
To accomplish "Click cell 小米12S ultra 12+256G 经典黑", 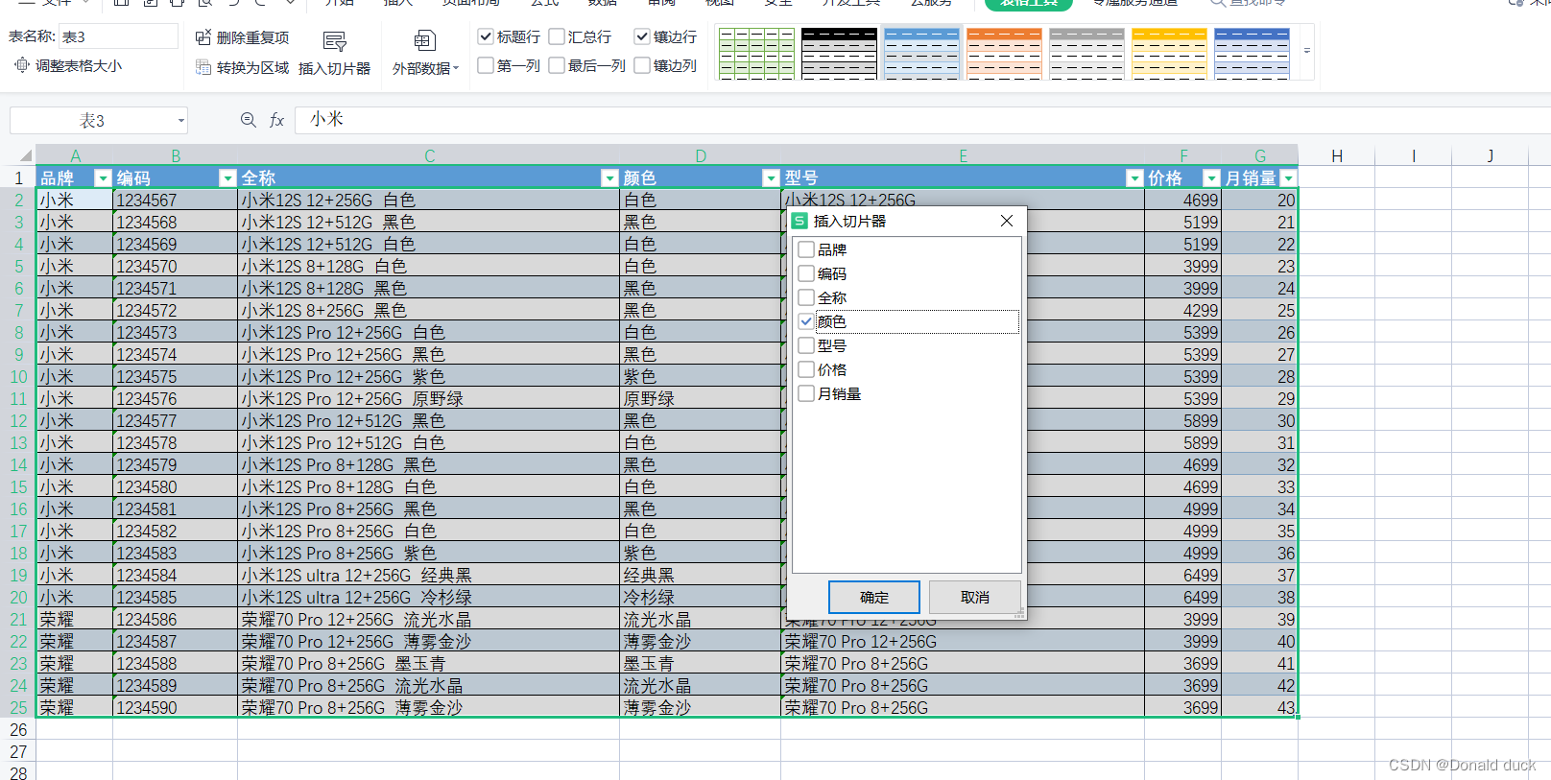I will [x=428, y=576].
